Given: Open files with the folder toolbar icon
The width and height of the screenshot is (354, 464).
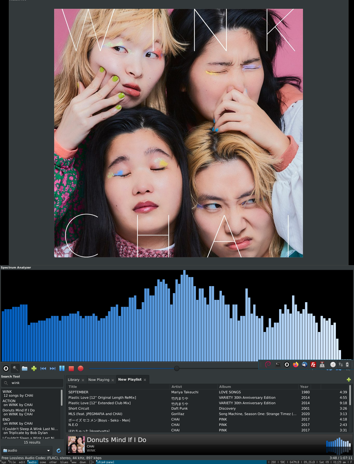Looking at the screenshot, I should pos(25,368).
